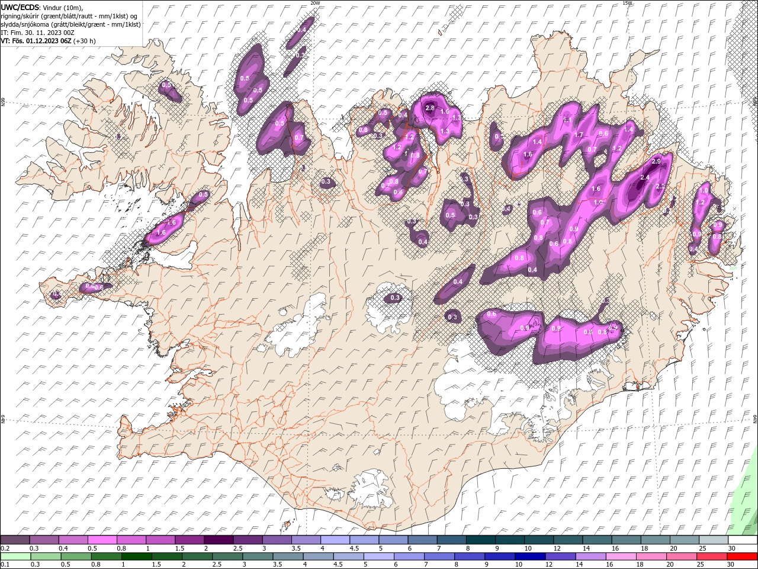Viewport: 758px width, 569px height.
Task: Pick the palest green 0.1 swatch in the lower legend
Action: point(15,557)
